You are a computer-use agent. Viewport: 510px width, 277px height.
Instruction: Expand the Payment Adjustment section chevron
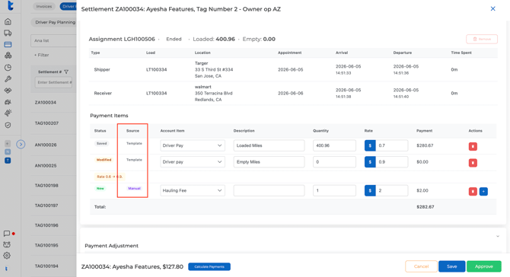click(x=497, y=237)
